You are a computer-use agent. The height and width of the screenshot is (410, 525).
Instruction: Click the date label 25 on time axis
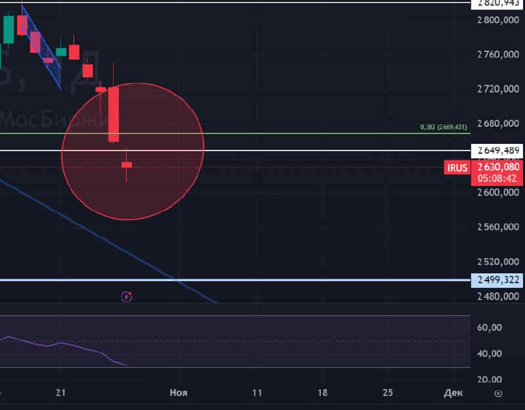point(388,392)
